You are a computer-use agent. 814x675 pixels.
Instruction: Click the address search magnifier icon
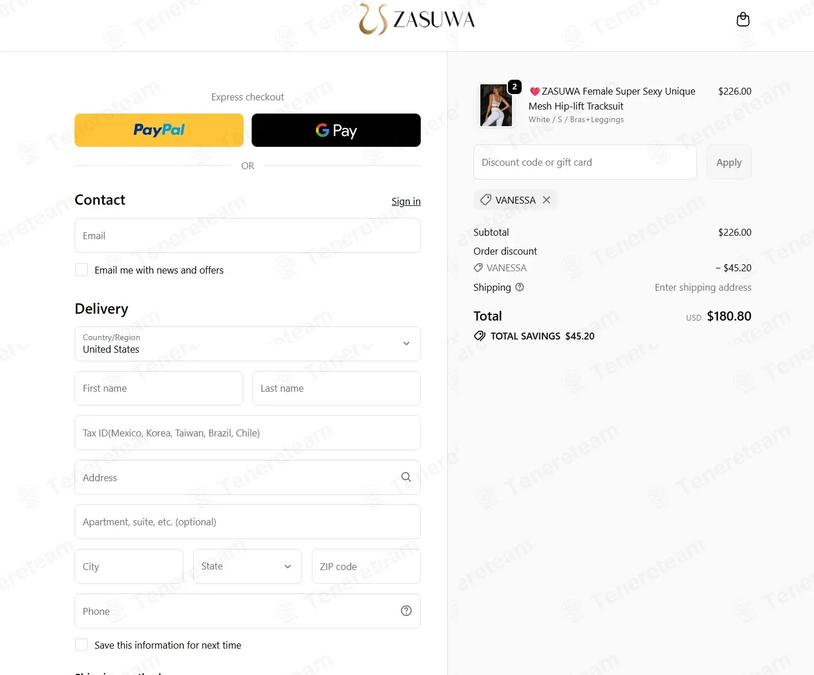pyautogui.click(x=406, y=477)
